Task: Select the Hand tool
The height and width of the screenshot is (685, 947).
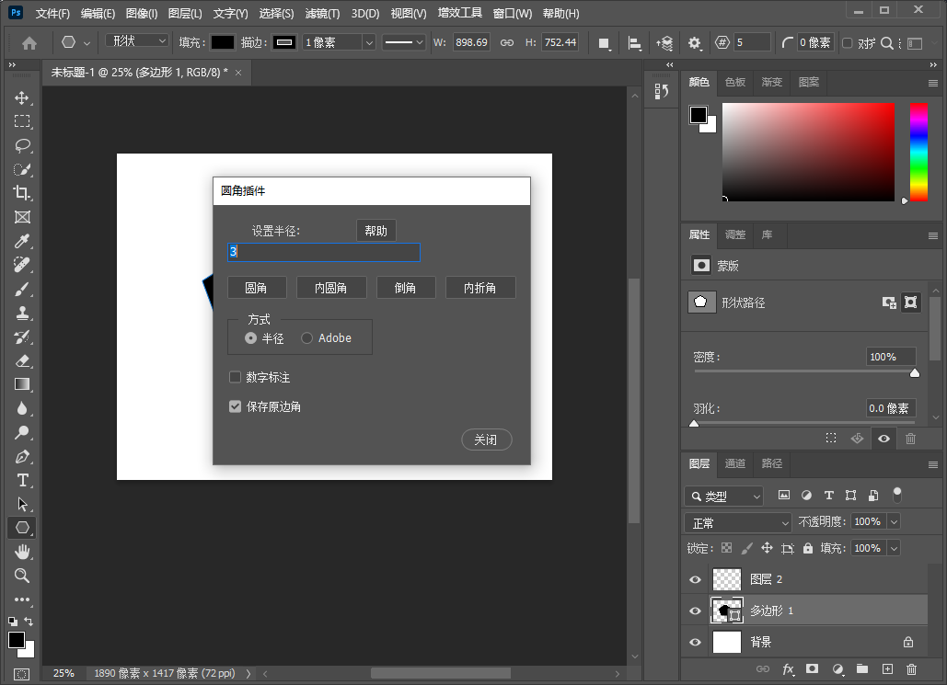Action: tap(22, 552)
